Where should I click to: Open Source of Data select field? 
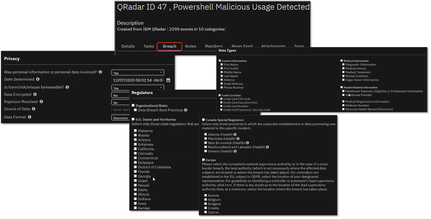[x=120, y=110]
